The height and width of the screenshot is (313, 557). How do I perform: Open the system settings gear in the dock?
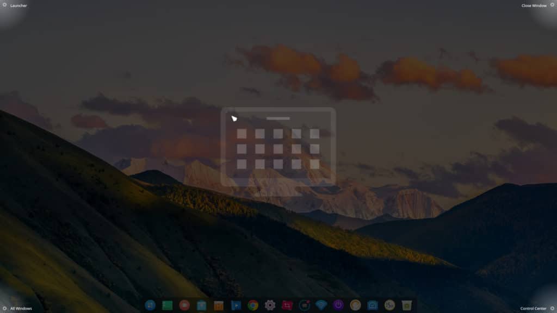click(270, 305)
